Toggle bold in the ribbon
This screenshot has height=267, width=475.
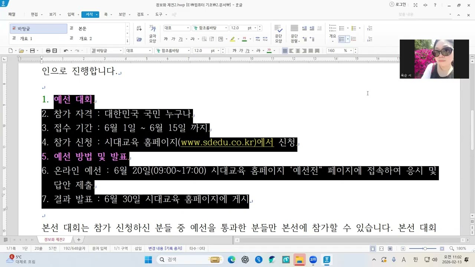pyautogui.click(x=166, y=39)
